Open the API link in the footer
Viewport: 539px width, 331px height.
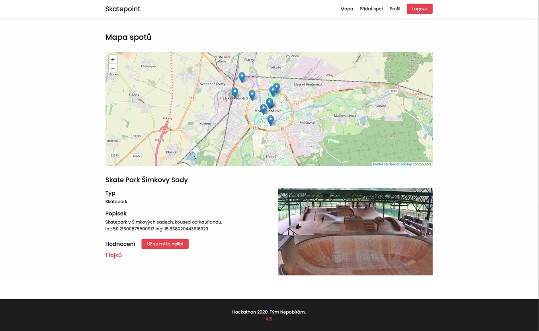click(269, 319)
